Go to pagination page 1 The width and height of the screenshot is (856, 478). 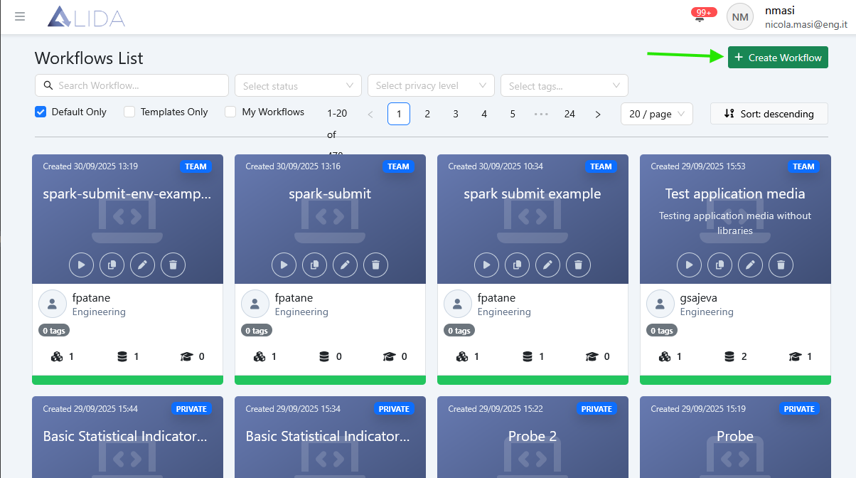pyautogui.click(x=399, y=114)
